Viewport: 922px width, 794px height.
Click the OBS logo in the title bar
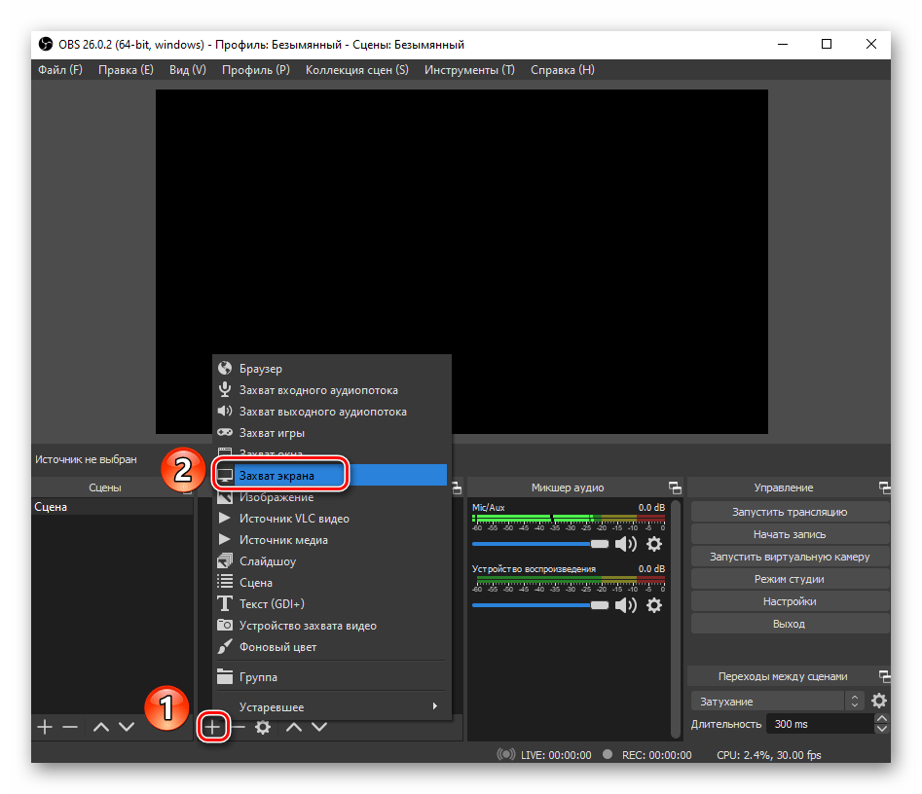(46, 44)
